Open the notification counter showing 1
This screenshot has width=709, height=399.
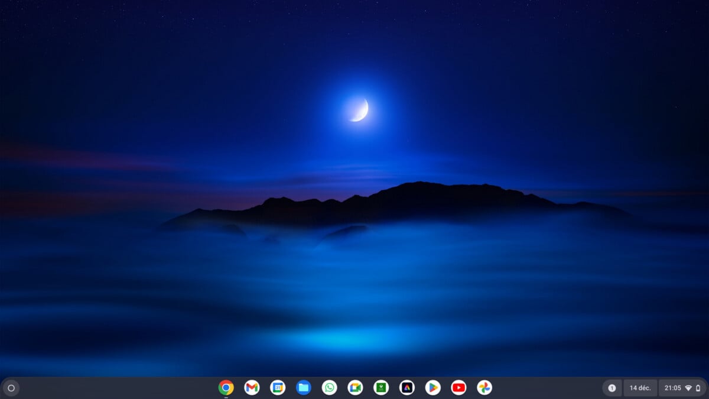click(x=612, y=388)
